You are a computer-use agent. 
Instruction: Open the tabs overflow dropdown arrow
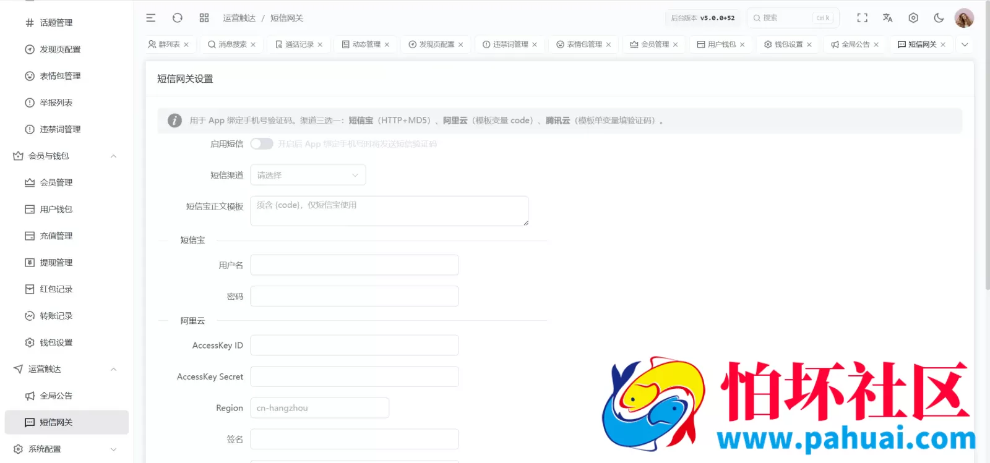(965, 45)
